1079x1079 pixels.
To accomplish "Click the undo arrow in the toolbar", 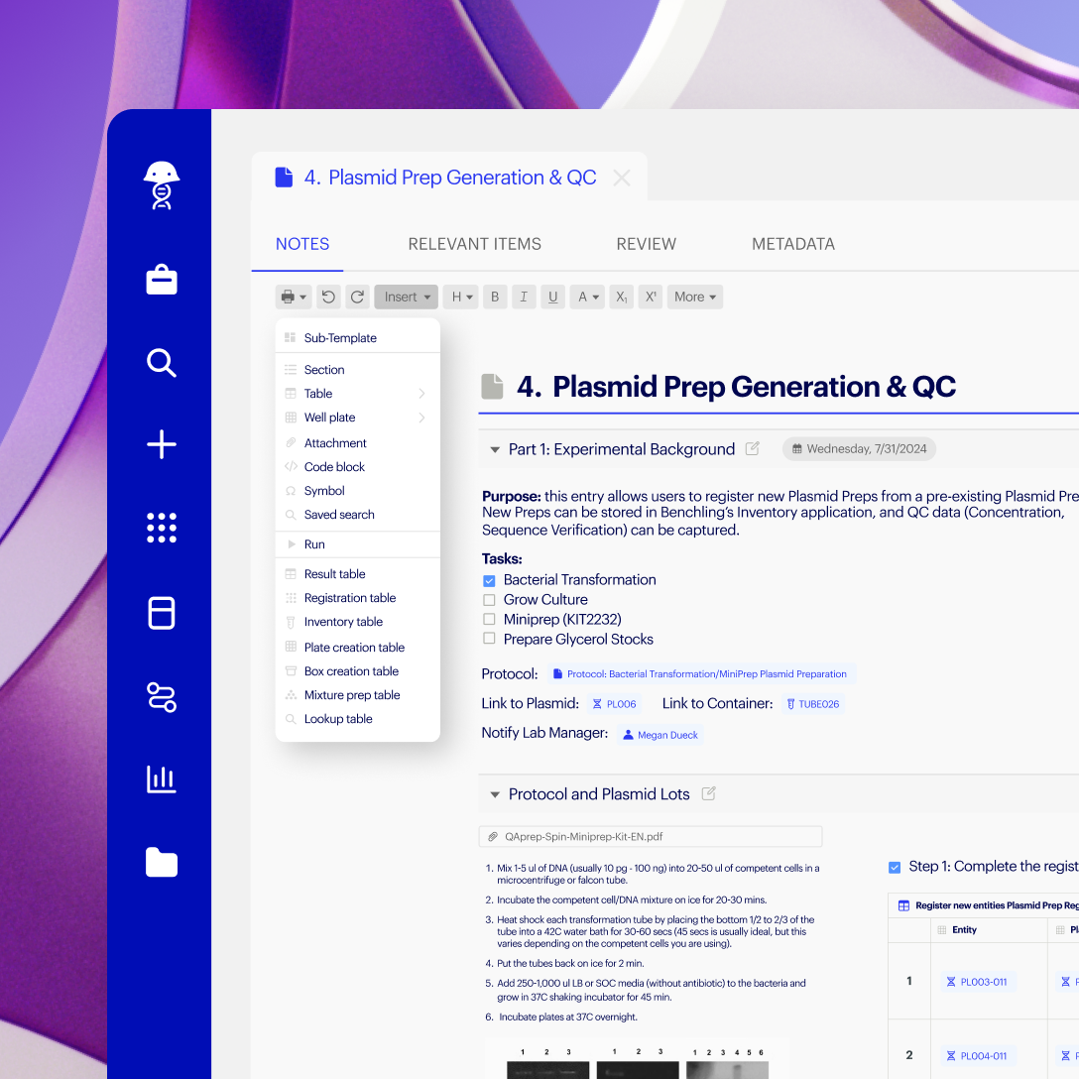I will 329,297.
